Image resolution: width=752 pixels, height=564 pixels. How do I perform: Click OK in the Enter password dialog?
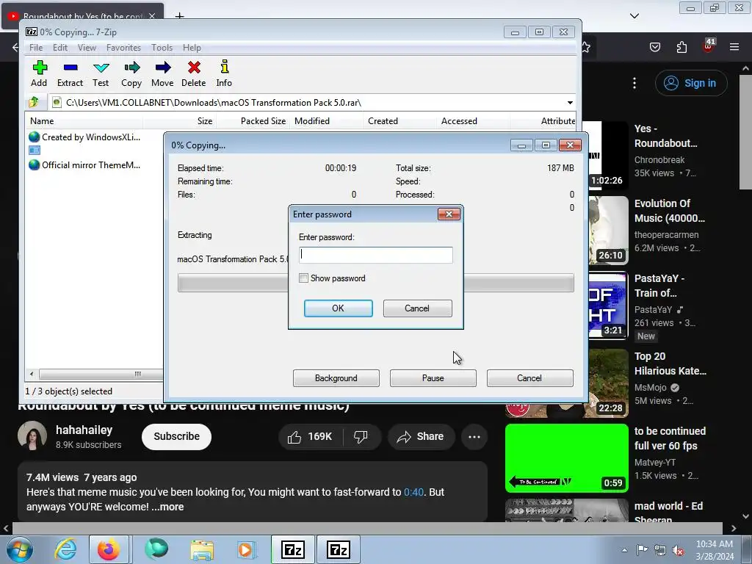click(x=338, y=308)
